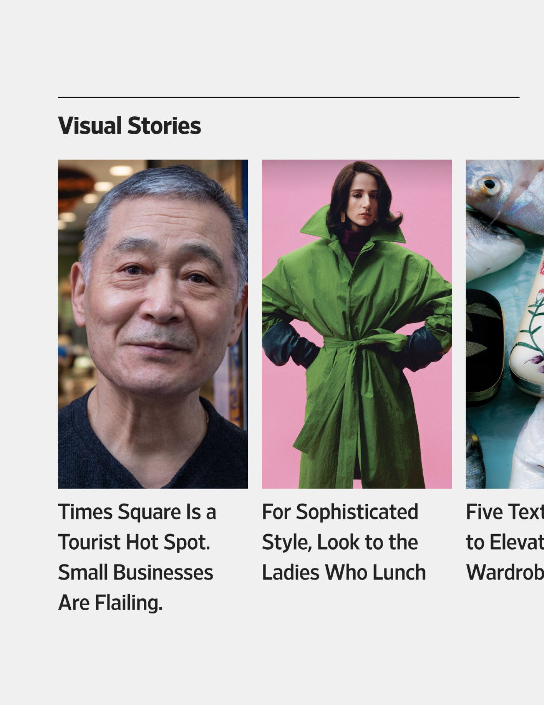
Task: Click 'Style, Look to the' headline line
Action: (340, 542)
